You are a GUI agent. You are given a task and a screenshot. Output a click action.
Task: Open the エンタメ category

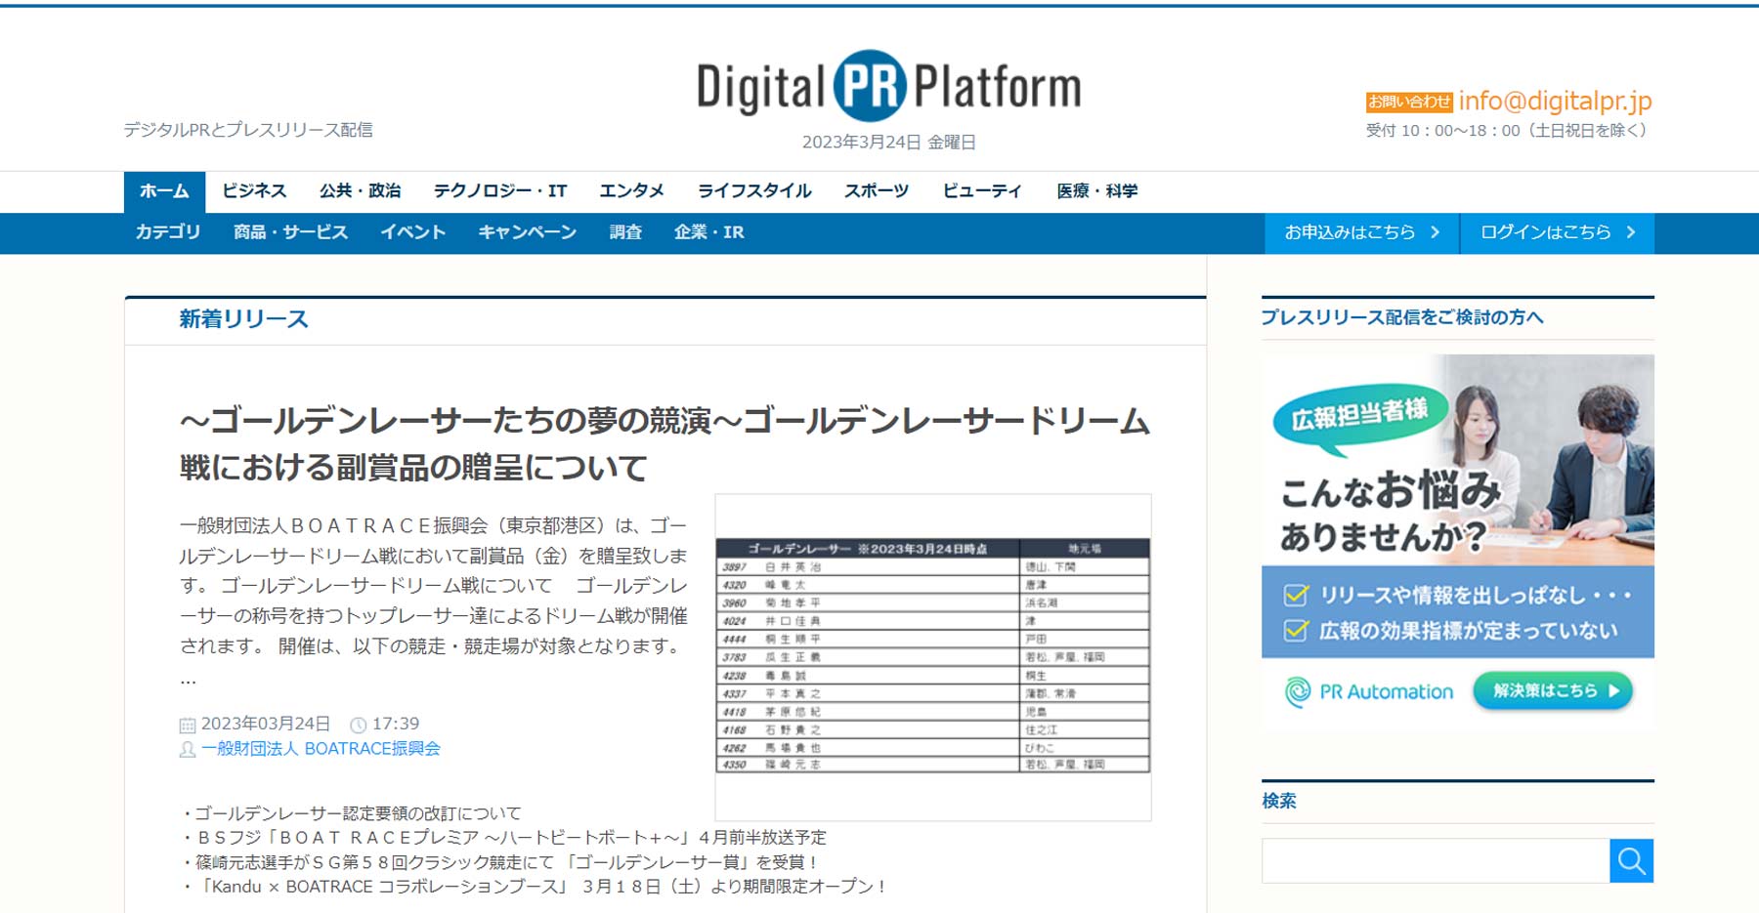632,191
